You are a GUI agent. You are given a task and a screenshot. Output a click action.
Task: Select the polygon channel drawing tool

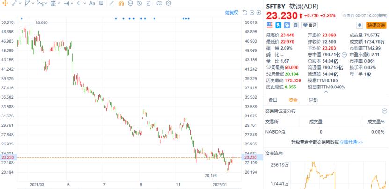(27, 3)
